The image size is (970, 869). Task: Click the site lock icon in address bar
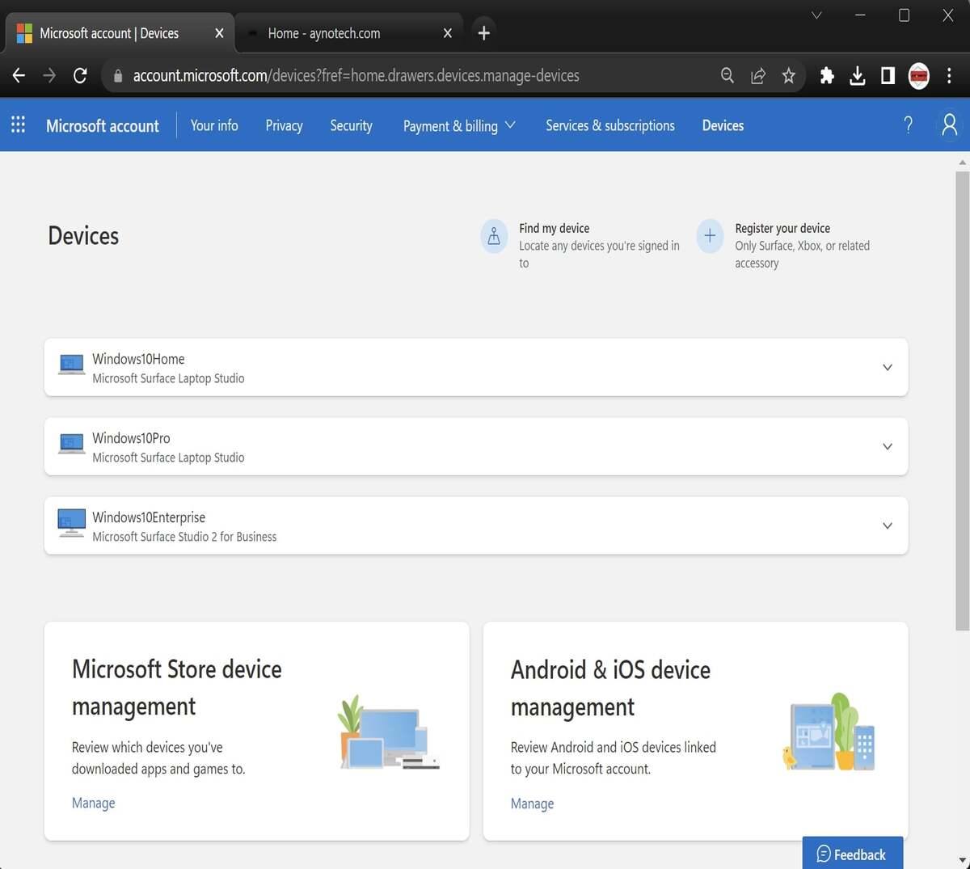coord(118,75)
